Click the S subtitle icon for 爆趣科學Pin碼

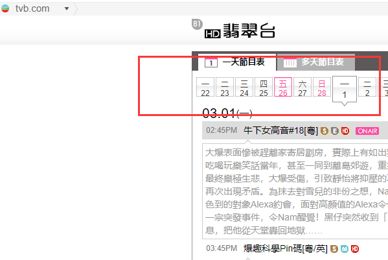334,249
